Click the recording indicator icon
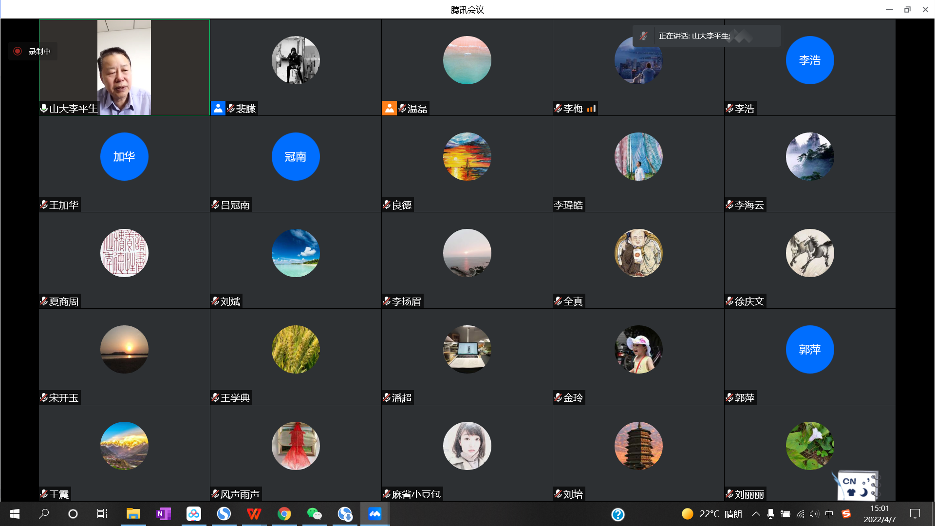The image size is (935, 526). click(x=18, y=51)
